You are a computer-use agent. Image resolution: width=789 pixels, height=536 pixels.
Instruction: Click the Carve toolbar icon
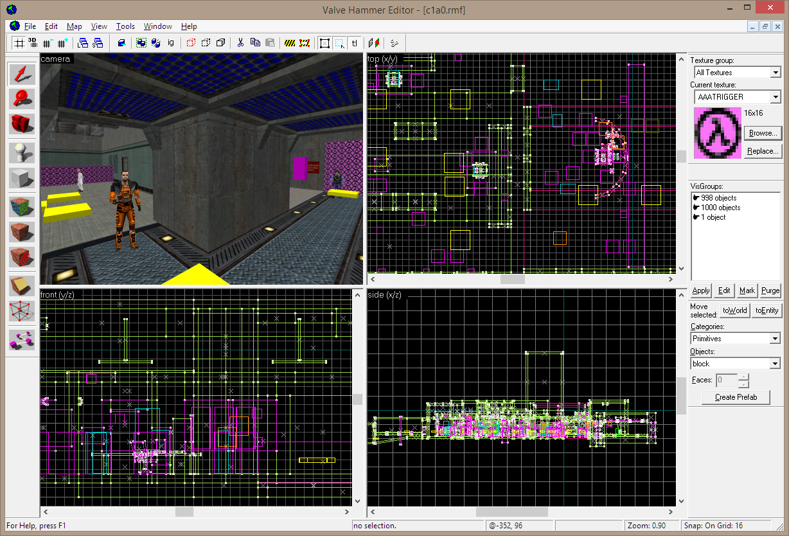tap(121, 43)
